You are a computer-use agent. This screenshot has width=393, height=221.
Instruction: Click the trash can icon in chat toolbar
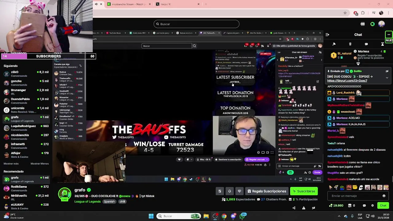[350, 44]
